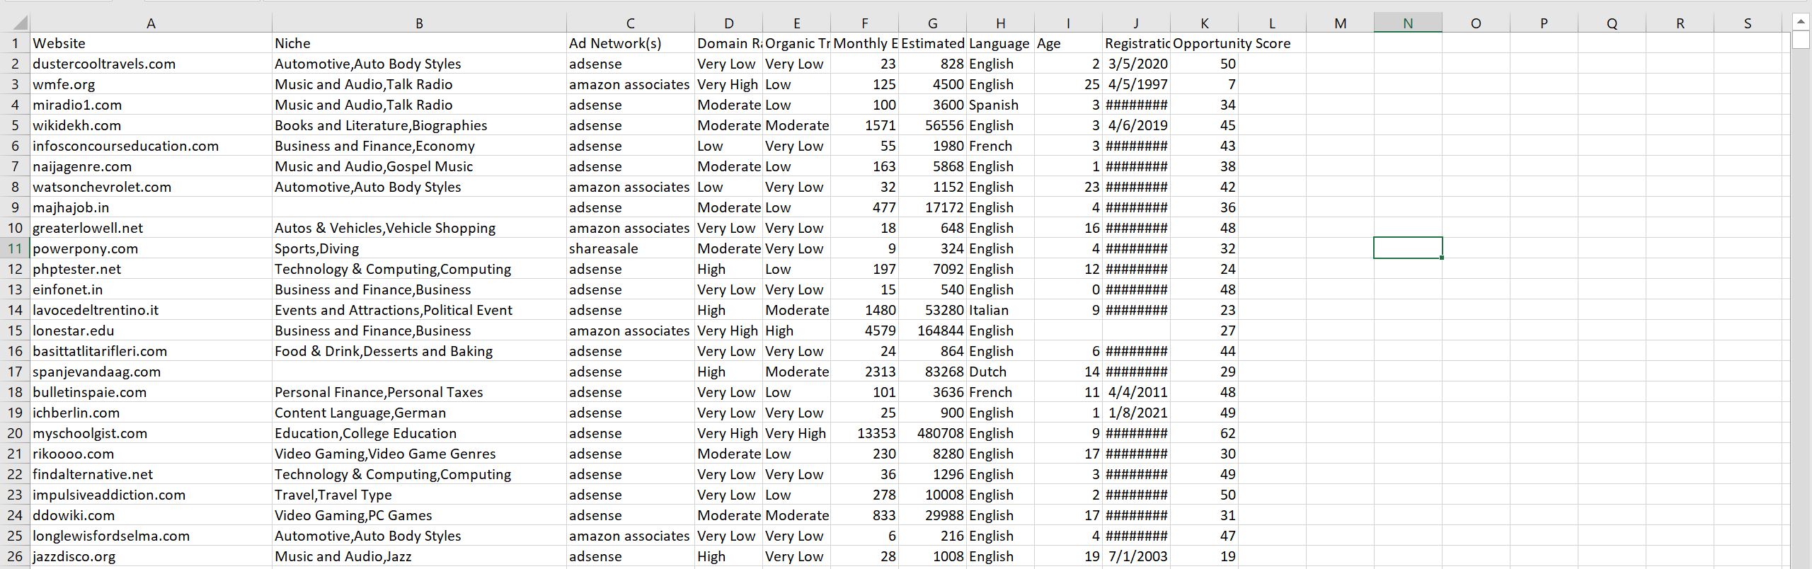Click registration date 7/1/2003
The width and height of the screenshot is (1812, 569).
pyautogui.click(x=1136, y=556)
